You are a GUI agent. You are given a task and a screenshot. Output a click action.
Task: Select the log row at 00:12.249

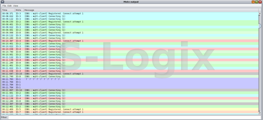(130, 101)
